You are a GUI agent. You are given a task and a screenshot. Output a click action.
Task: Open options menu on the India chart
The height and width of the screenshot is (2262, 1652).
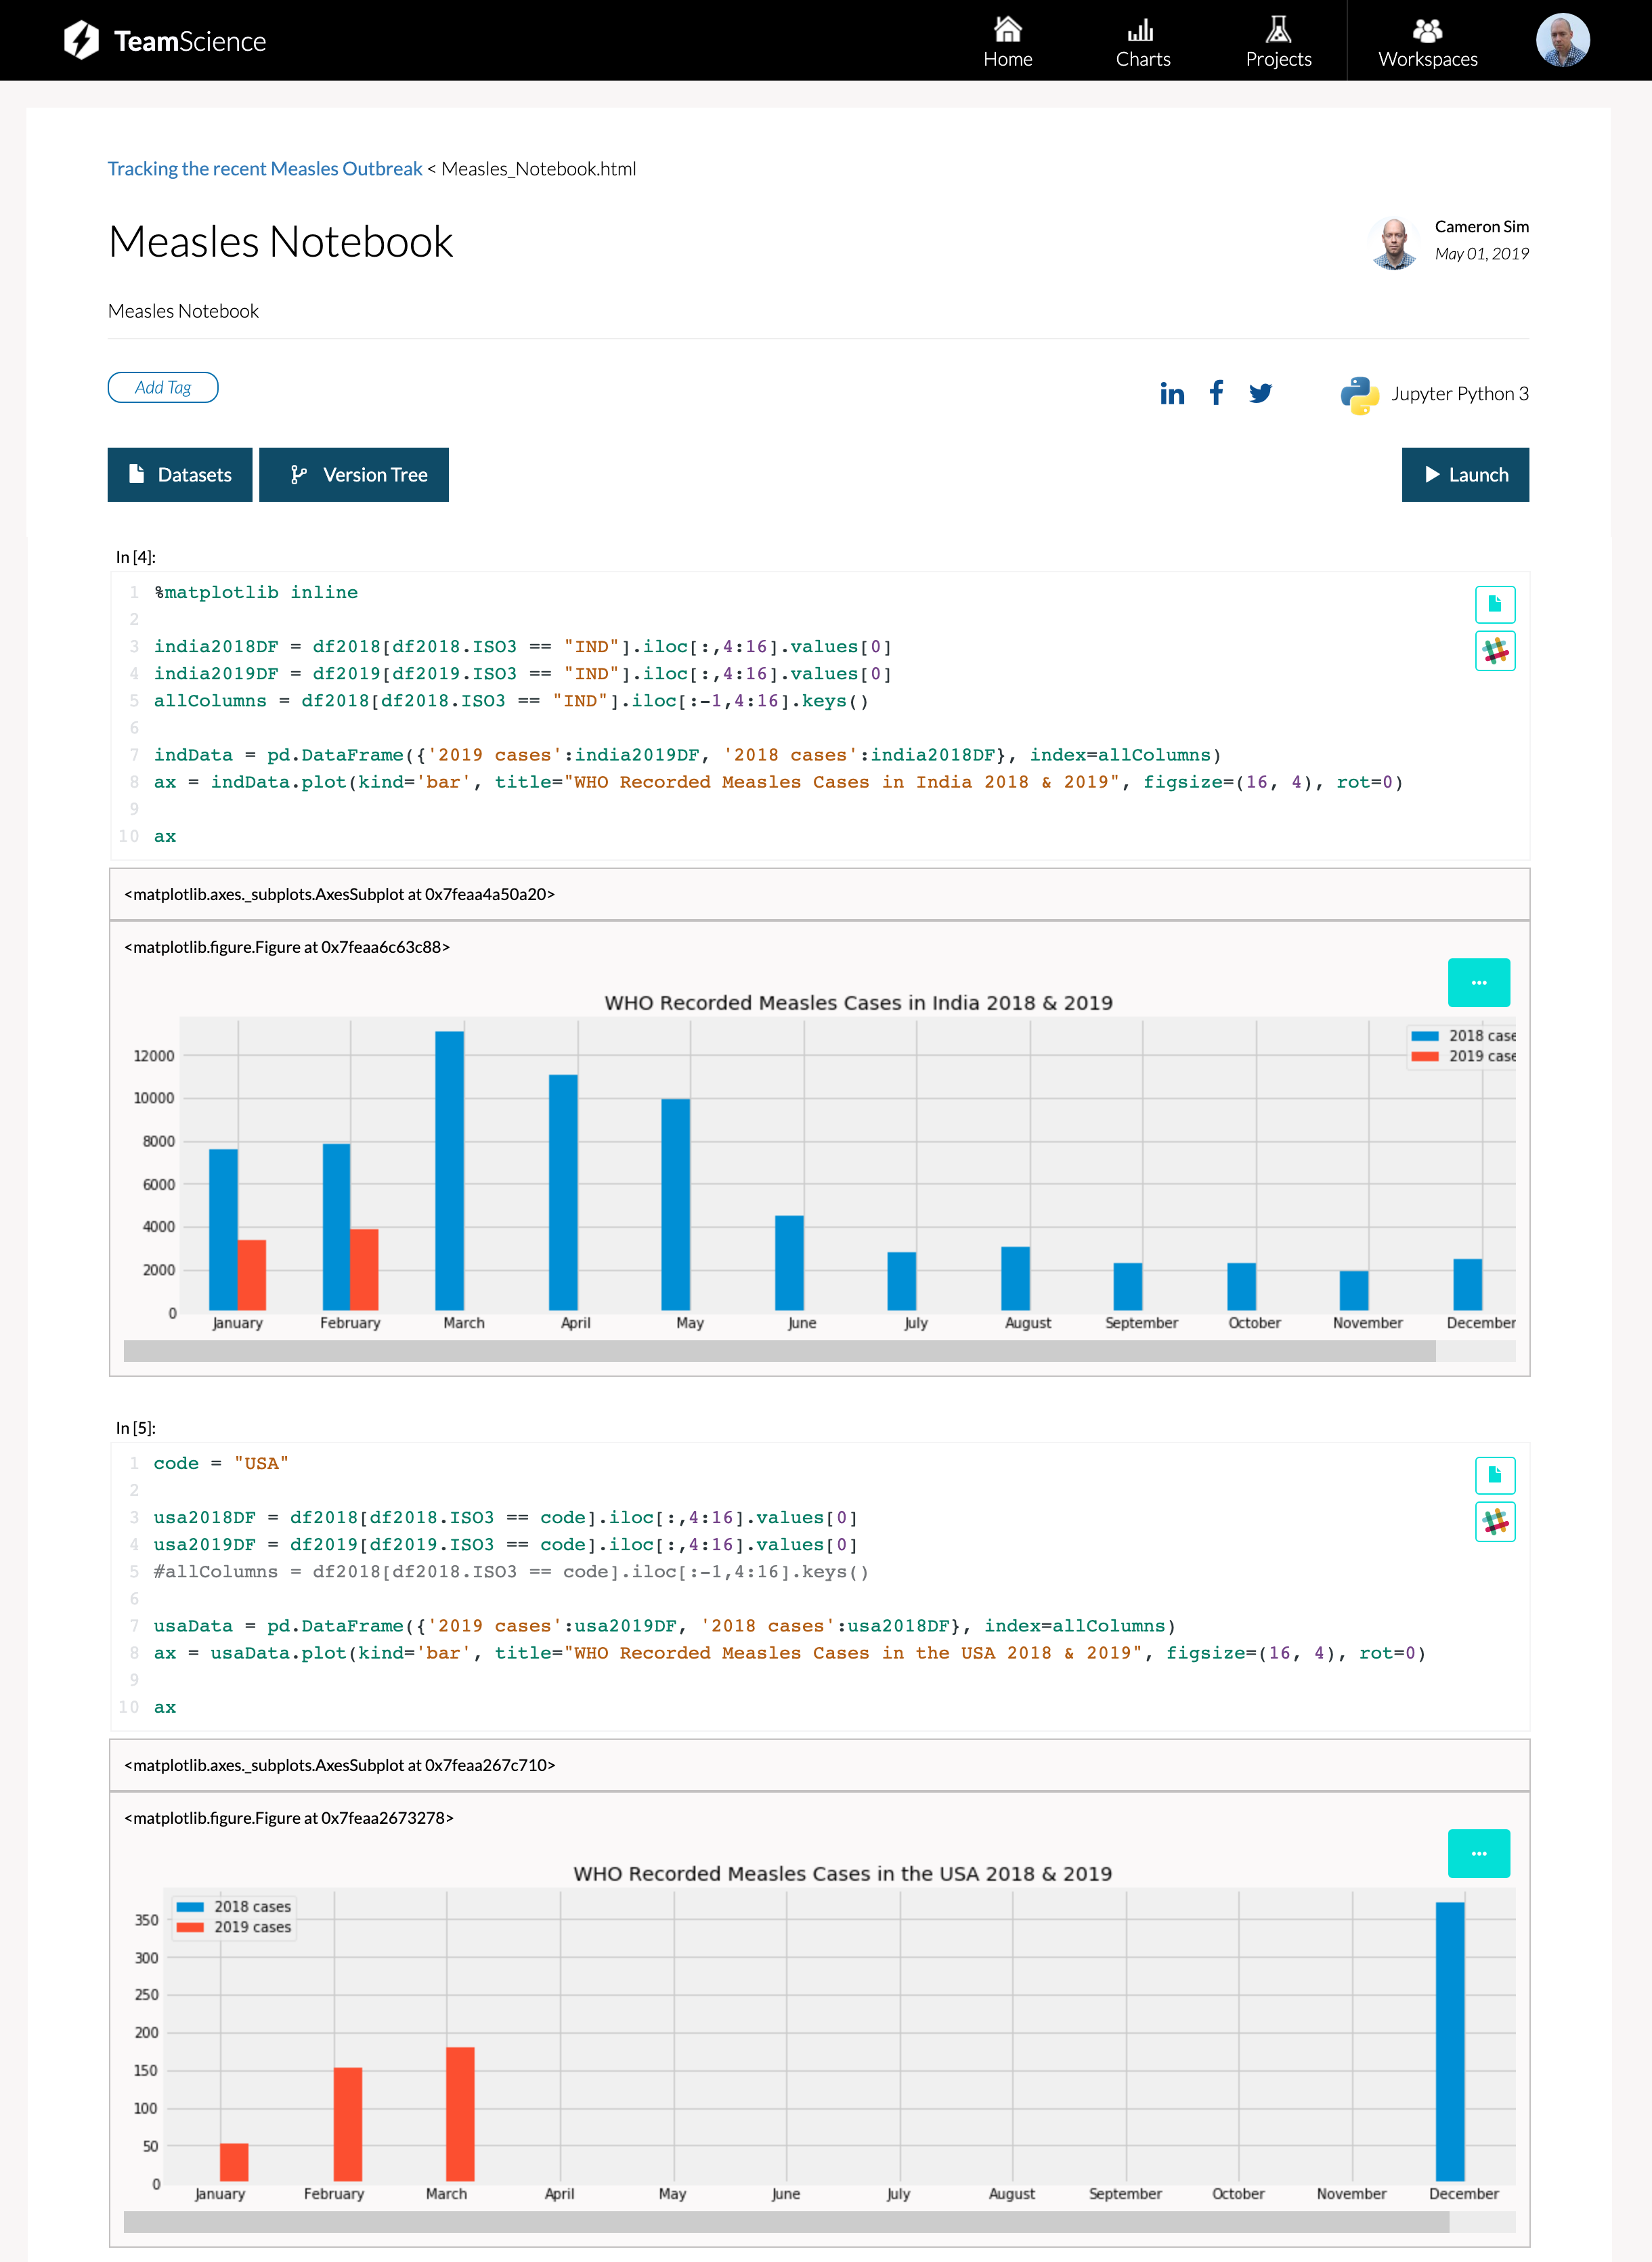[x=1479, y=982]
